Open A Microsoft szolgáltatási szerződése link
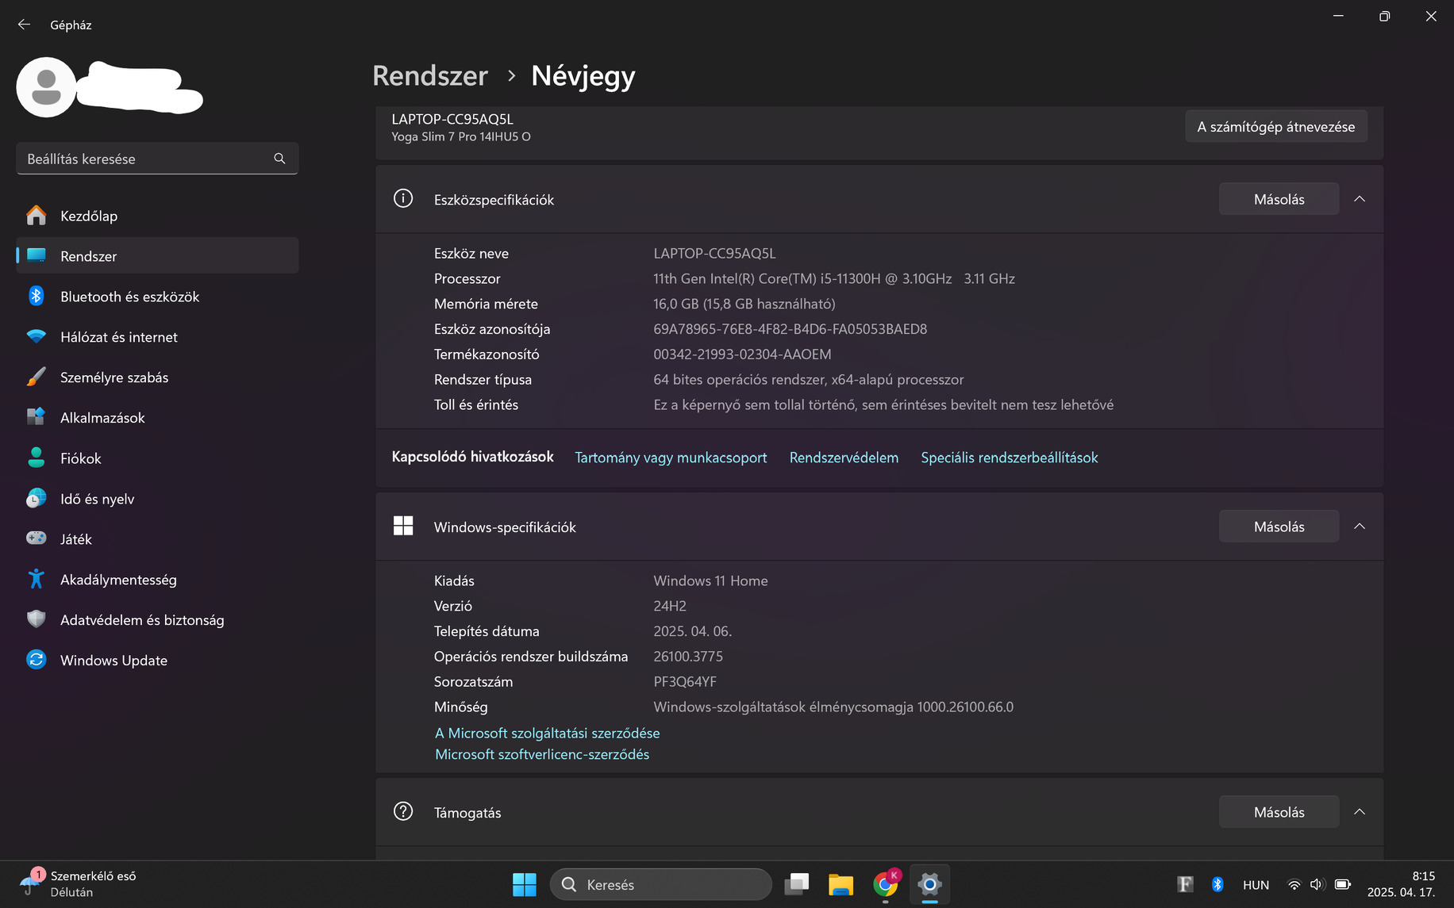 tap(548, 733)
